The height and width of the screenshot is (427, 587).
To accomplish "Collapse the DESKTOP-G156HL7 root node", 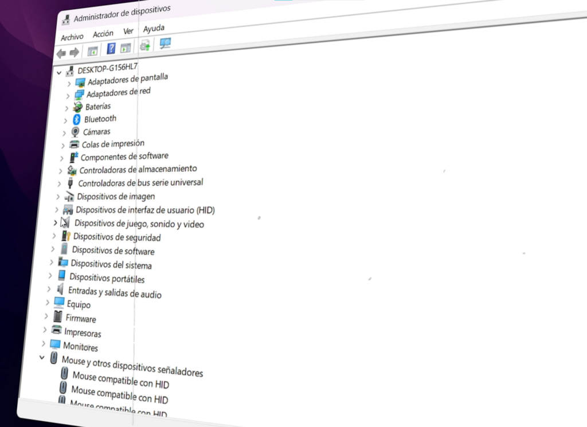I will (59, 73).
